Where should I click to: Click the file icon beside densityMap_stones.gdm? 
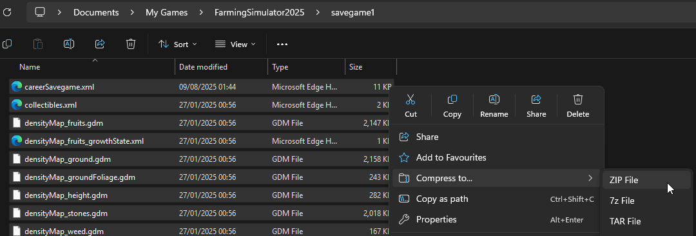(17, 213)
